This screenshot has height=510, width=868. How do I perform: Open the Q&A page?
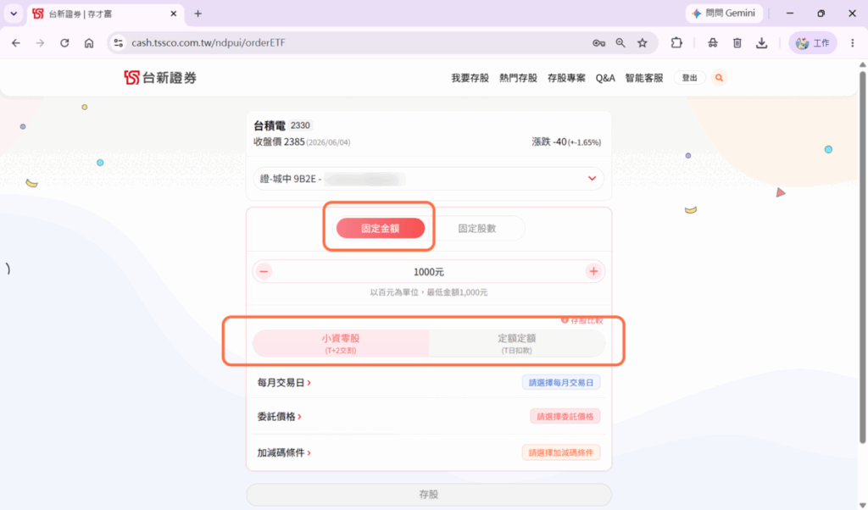[x=605, y=78]
